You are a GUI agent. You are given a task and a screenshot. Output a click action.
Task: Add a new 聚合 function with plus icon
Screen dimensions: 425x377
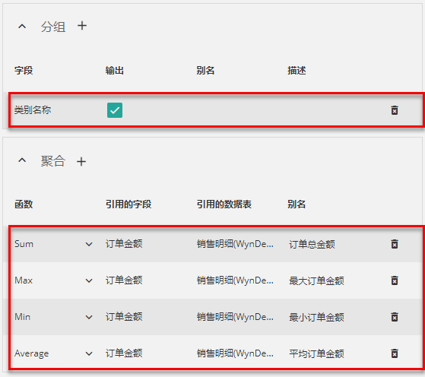coord(81,162)
